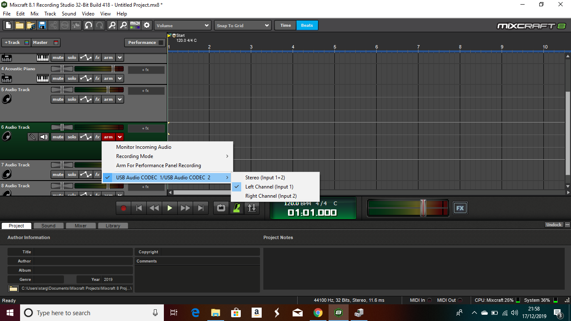Disarm the red arm button on track 6

[108, 137]
